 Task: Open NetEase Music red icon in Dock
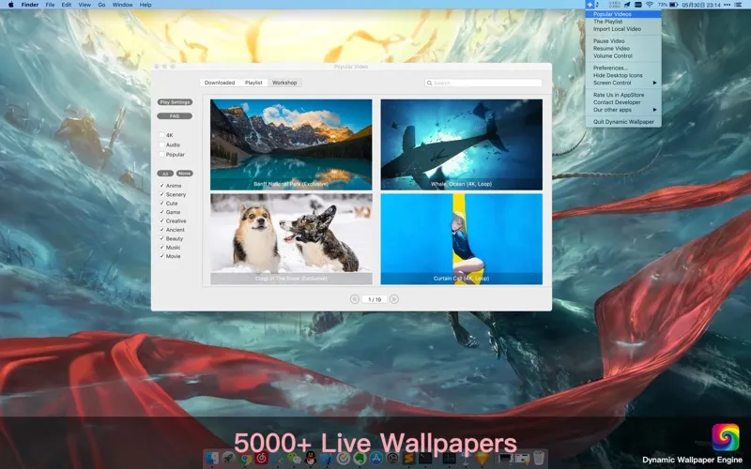click(262, 459)
